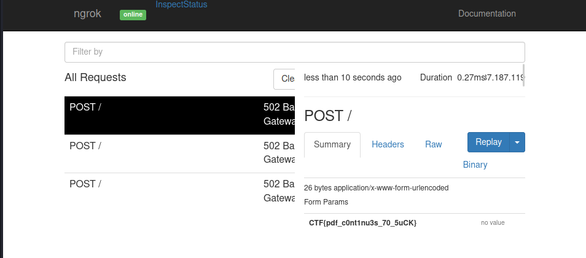
Task: Switch to the Summary tab
Action: point(332,144)
